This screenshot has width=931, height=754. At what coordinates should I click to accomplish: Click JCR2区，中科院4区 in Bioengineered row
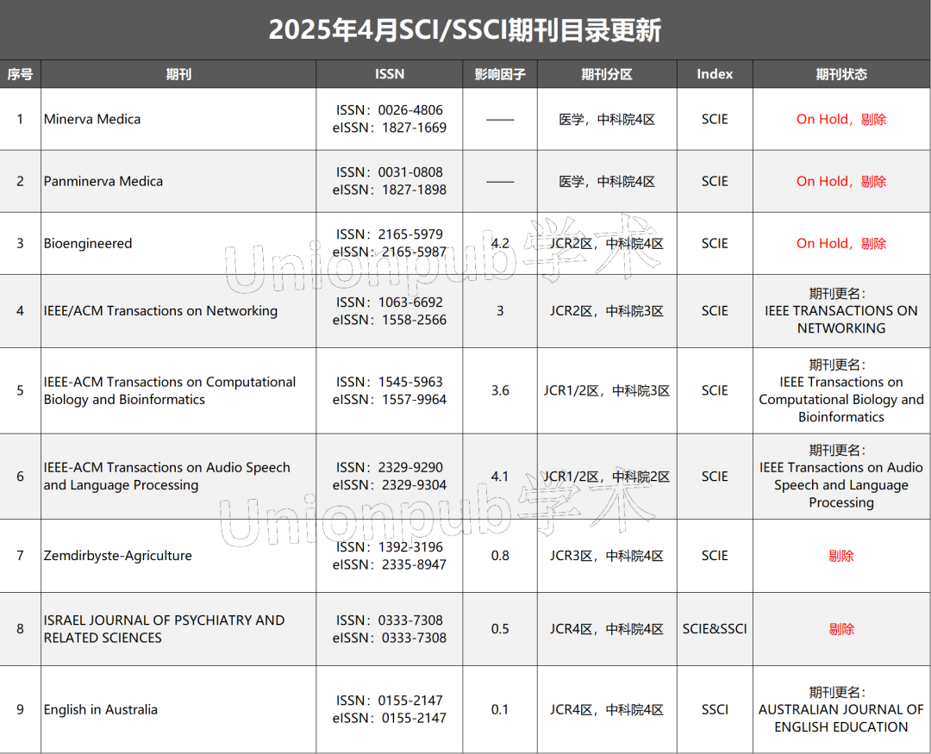coord(607,243)
